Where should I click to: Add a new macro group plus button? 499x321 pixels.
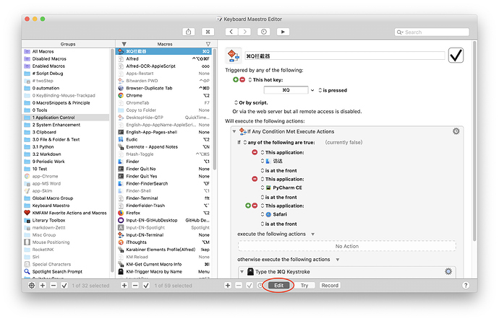coord(43,286)
